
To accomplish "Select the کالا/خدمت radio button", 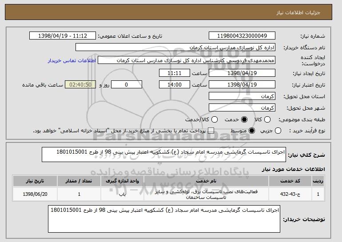I will pyautogui.click(x=215, y=119).
